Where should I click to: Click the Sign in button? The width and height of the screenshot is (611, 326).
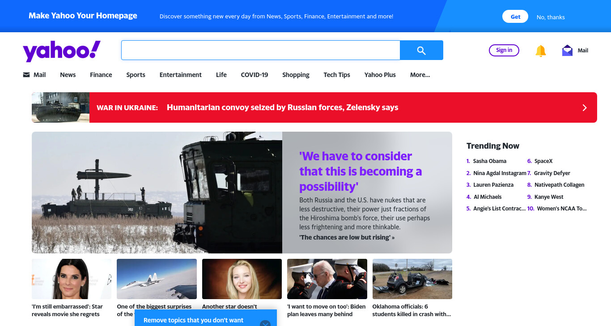click(504, 50)
